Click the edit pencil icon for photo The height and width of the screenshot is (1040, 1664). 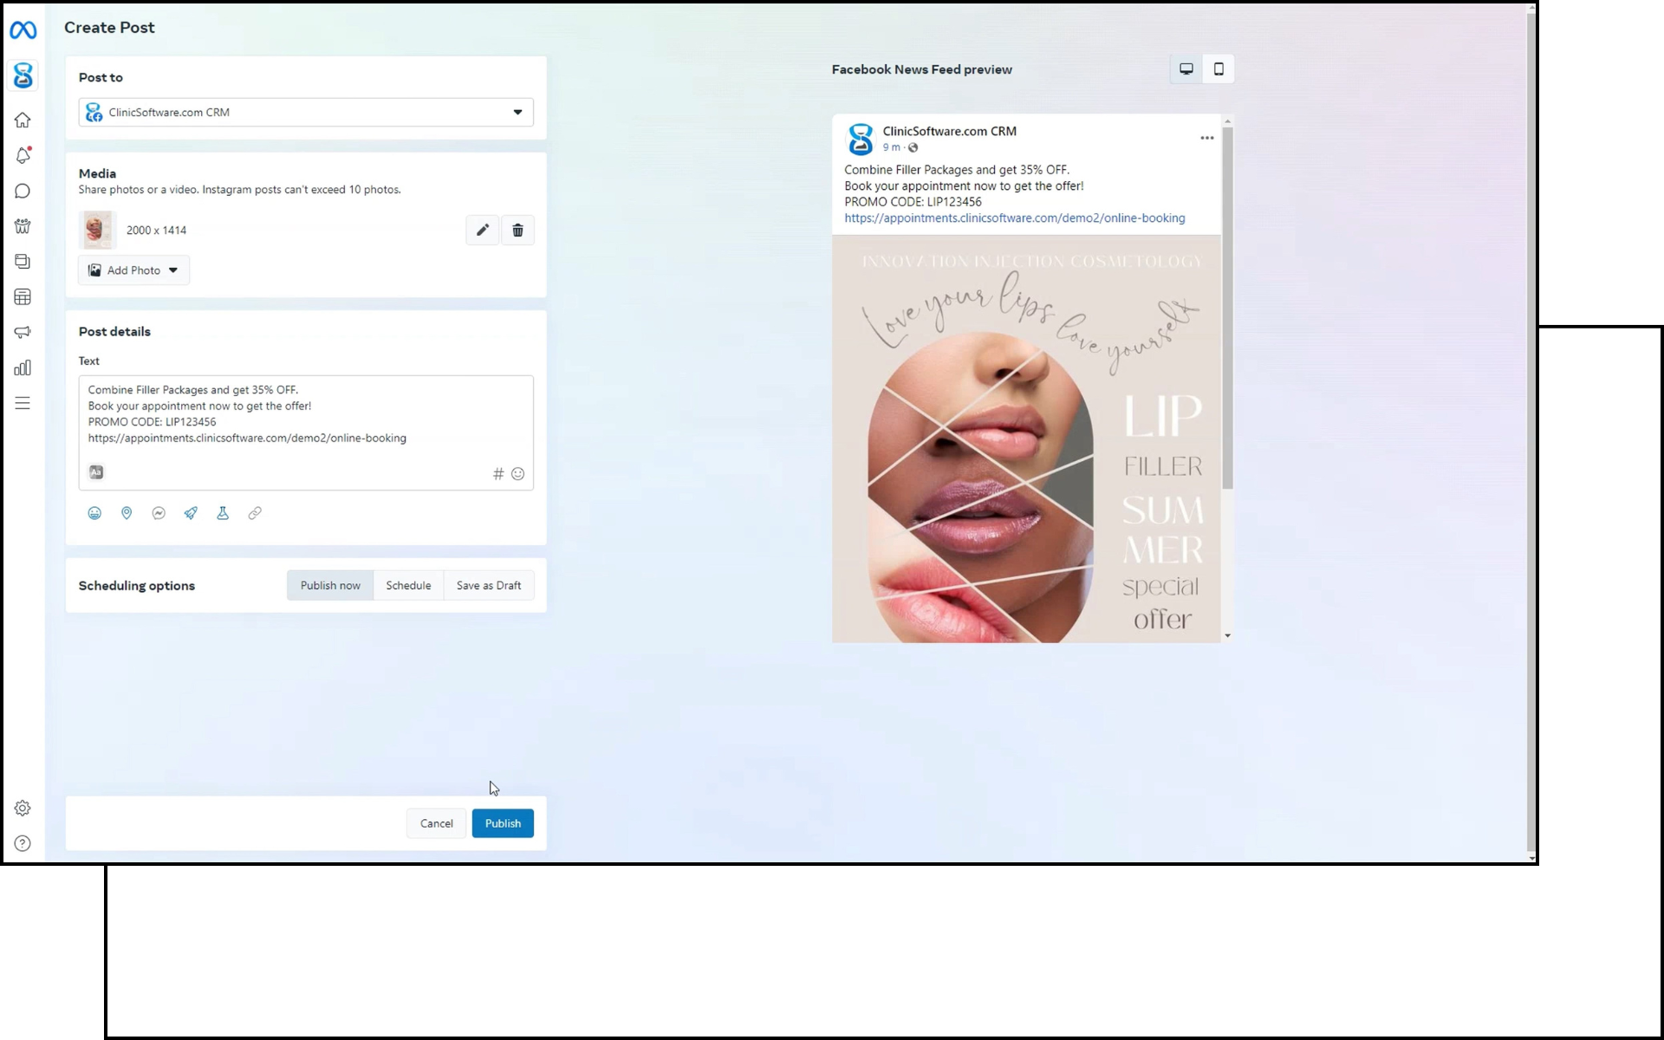482,230
